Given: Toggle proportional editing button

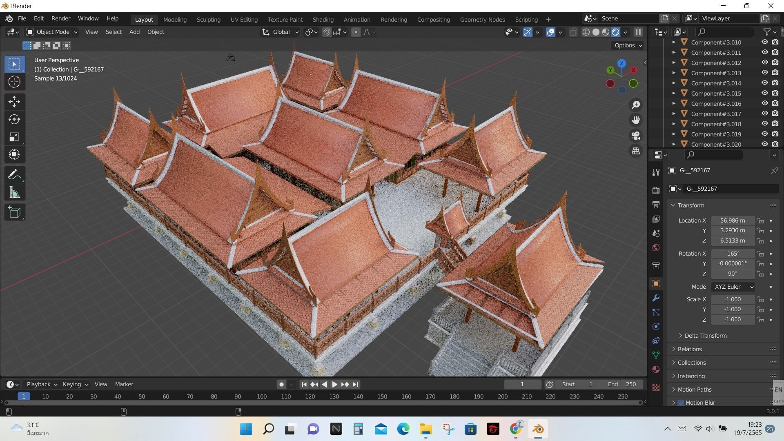Looking at the screenshot, I should tap(356, 32).
